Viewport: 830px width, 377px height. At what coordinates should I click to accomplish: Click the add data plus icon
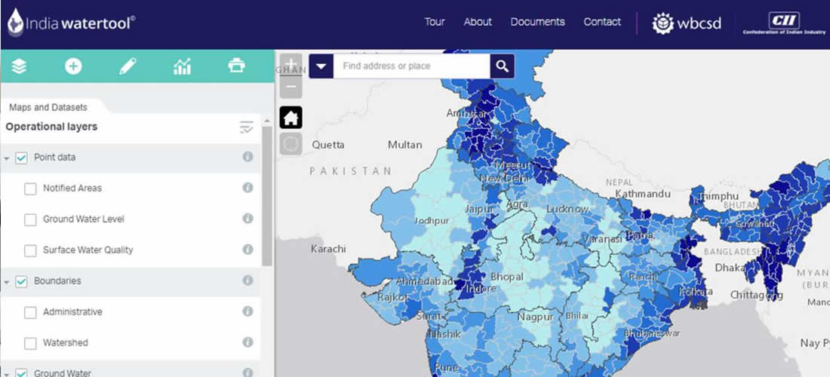pyautogui.click(x=73, y=66)
